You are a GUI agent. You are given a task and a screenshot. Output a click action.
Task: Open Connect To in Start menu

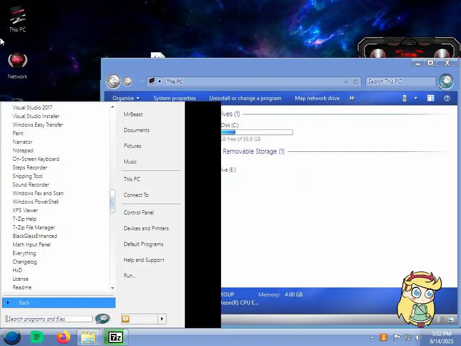click(x=136, y=195)
